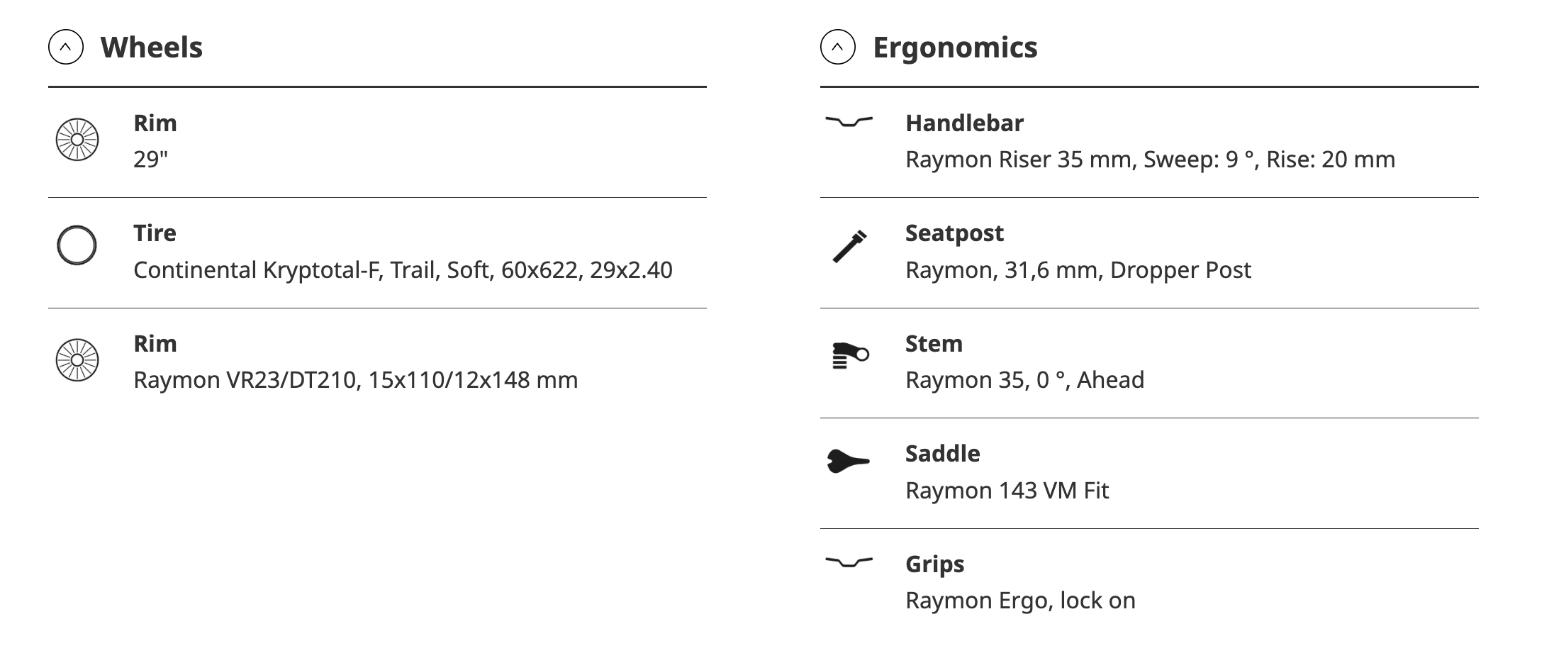Click the Stem label
This screenshot has width=1554, height=658.
point(934,344)
